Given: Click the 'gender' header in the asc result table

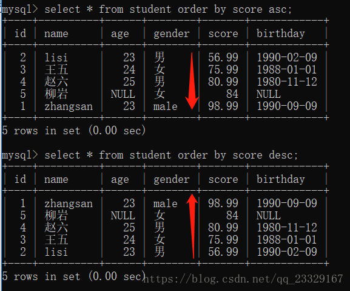Looking at the screenshot, I should (172, 34).
